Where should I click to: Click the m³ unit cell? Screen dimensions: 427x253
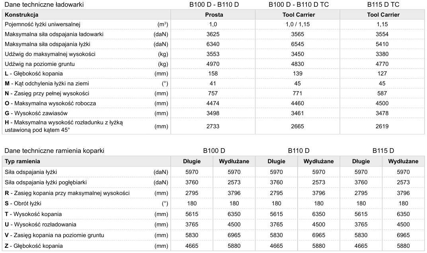[x=161, y=24]
